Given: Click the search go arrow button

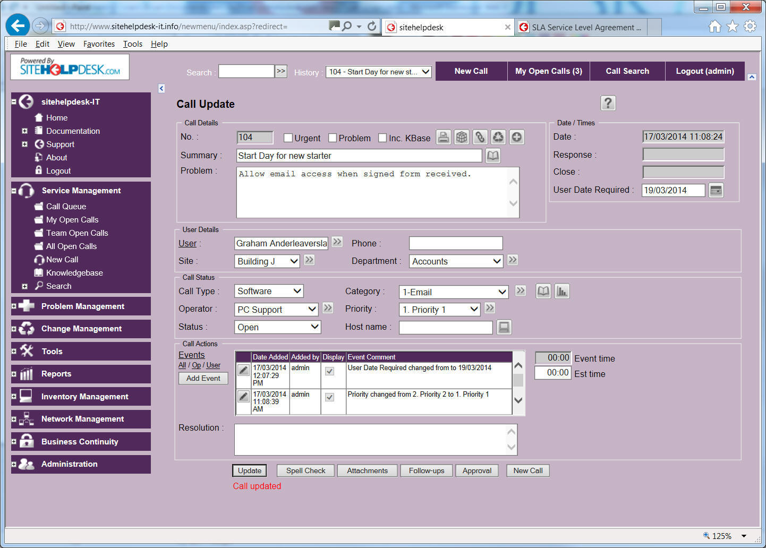Looking at the screenshot, I should pos(281,71).
